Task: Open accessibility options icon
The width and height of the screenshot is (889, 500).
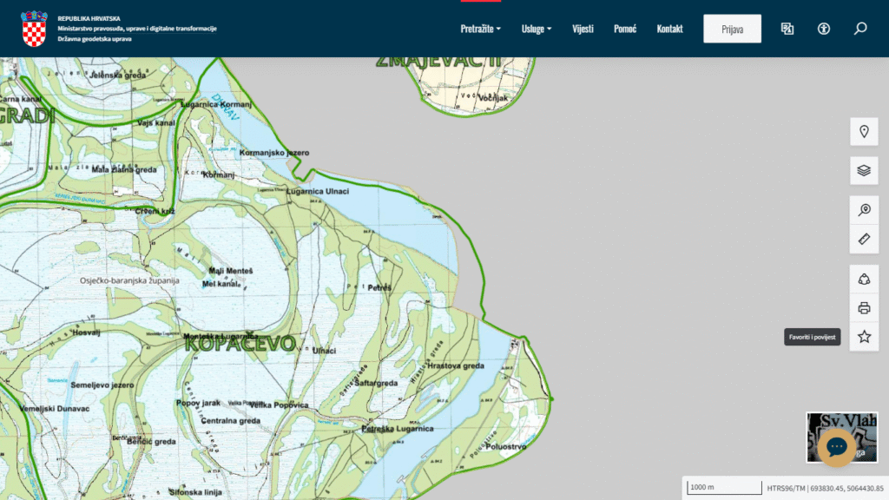Action: [x=824, y=29]
